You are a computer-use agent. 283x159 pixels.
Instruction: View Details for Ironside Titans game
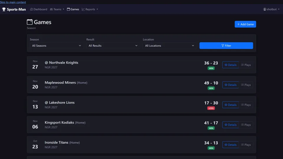[231, 145]
